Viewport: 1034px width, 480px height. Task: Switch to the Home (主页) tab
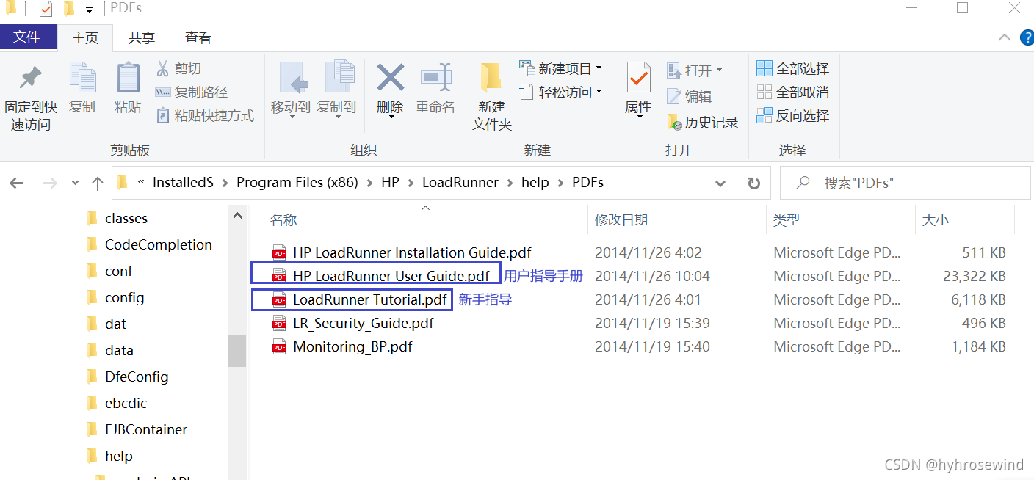pyautogui.click(x=85, y=37)
